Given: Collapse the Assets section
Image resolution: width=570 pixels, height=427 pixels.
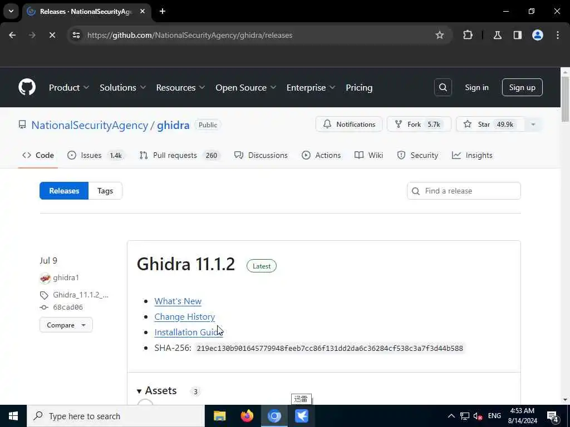Looking at the screenshot, I should pyautogui.click(x=156, y=391).
